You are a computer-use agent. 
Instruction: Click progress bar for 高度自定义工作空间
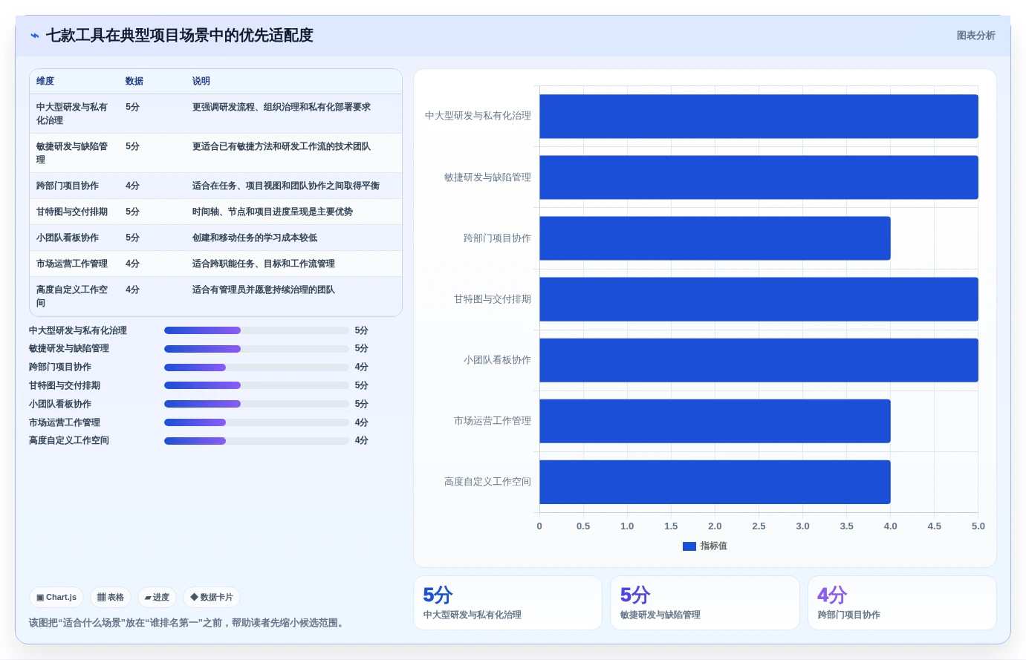256,440
